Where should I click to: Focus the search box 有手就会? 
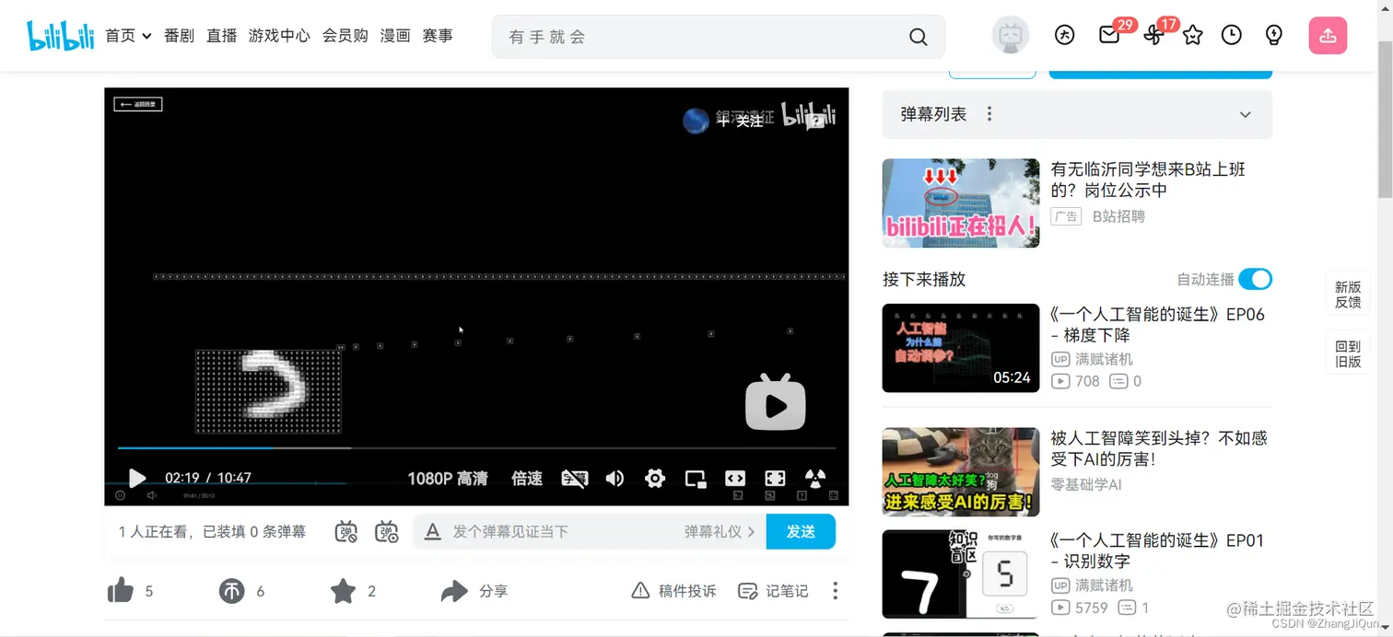(x=700, y=37)
